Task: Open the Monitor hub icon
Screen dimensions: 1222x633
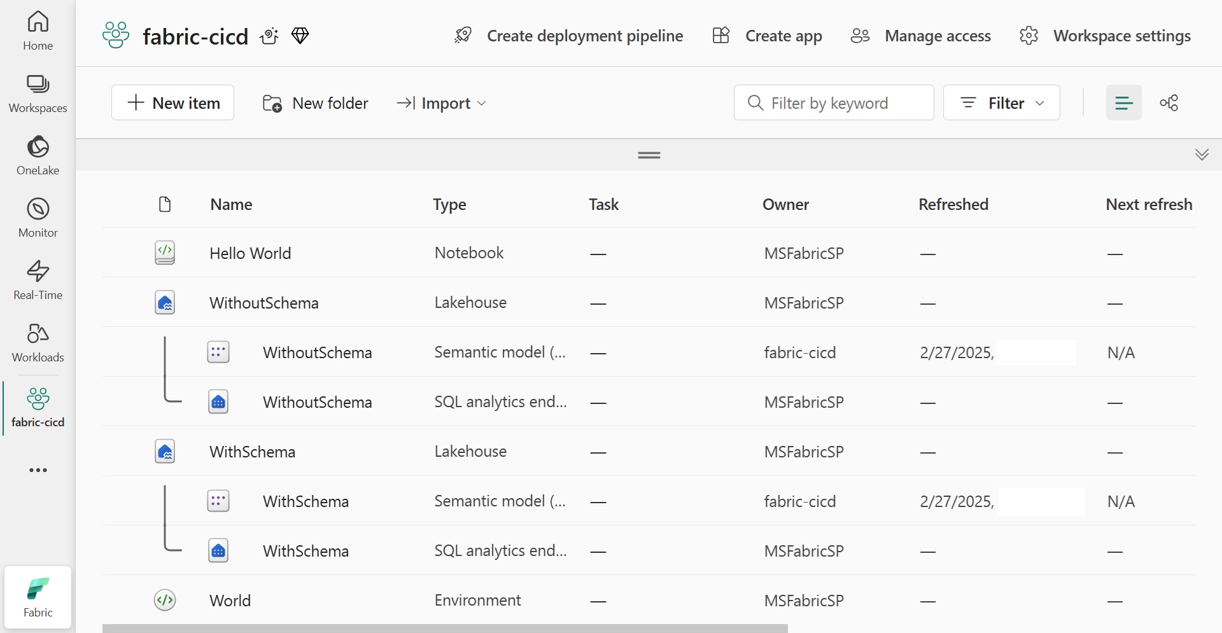Action: click(x=38, y=218)
